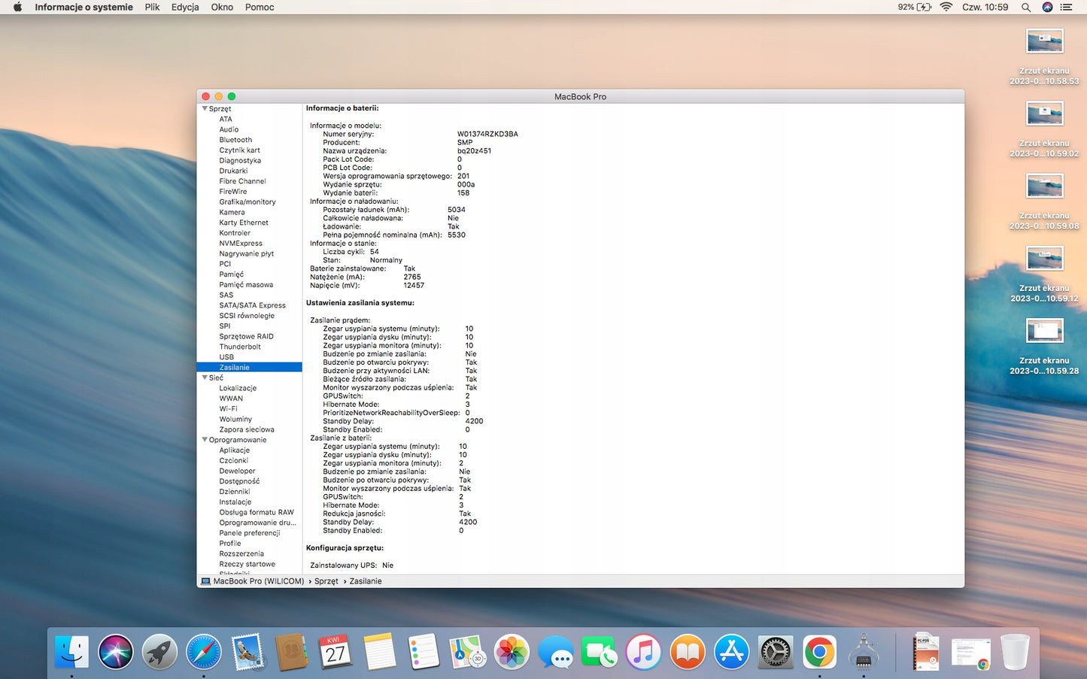This screenshot has height=679, width=1087.
Task: Open the Okno menu
Action: tap(222, 7)
